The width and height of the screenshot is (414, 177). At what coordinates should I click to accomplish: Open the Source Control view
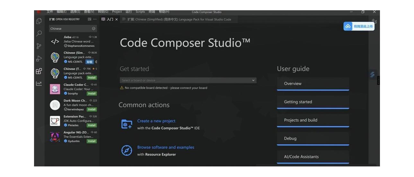click(x=39, y=46)
